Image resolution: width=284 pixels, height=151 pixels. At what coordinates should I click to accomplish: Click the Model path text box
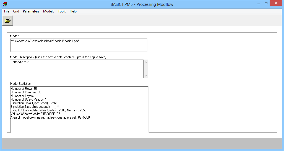point(79,45)
